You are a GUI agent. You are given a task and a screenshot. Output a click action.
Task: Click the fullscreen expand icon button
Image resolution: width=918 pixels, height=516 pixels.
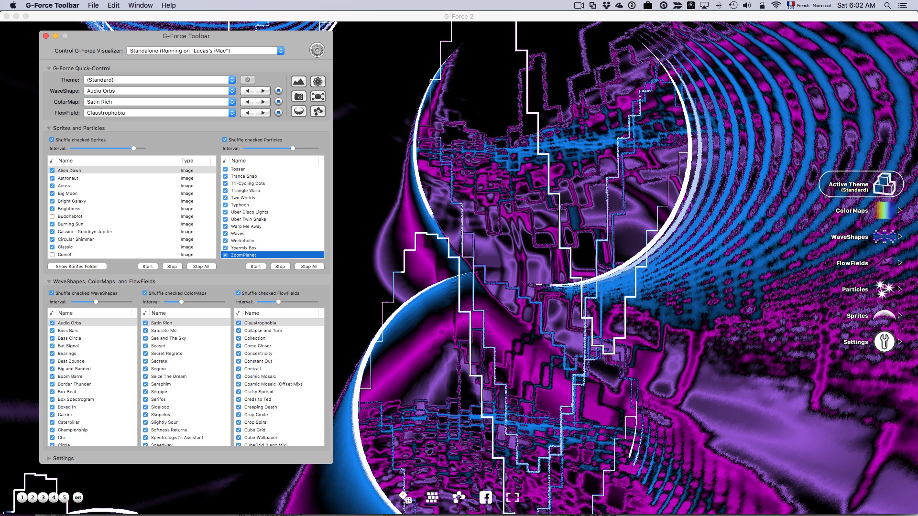[x=318, y=97]
